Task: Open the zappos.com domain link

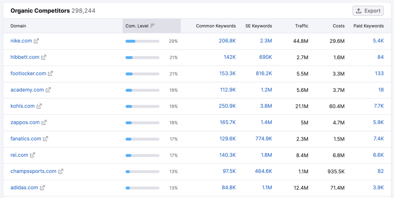Action: pos(25,122)
